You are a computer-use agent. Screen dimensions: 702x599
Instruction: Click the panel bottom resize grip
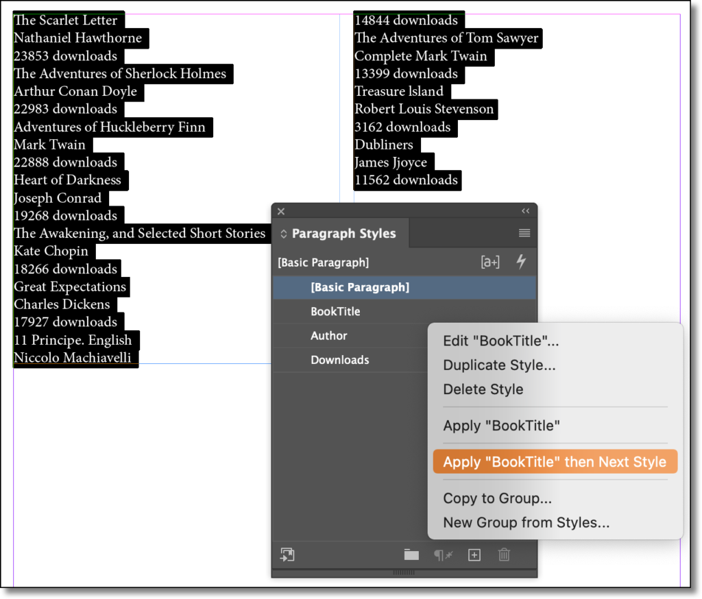[x=404, y=572]
